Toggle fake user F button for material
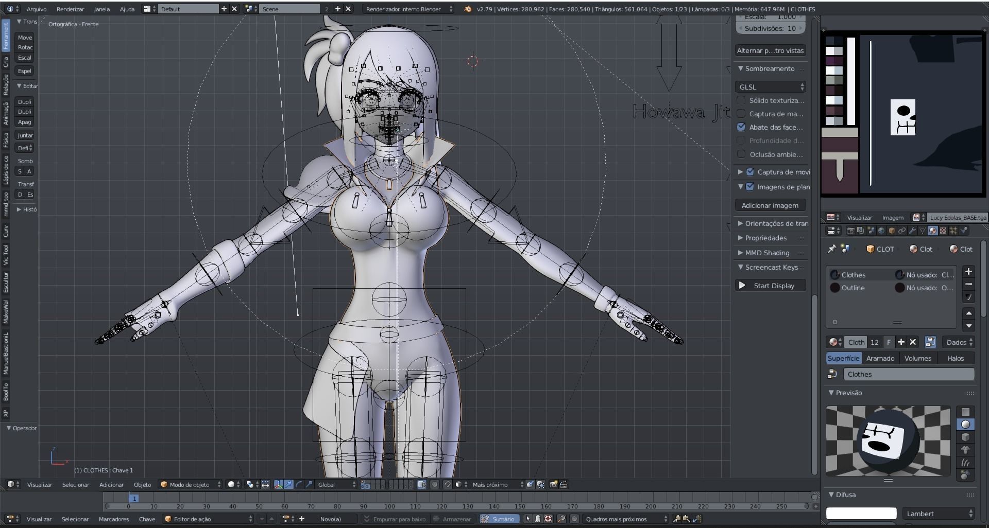The width and height of the screenshot is (989, 528). tap(889, 342)
